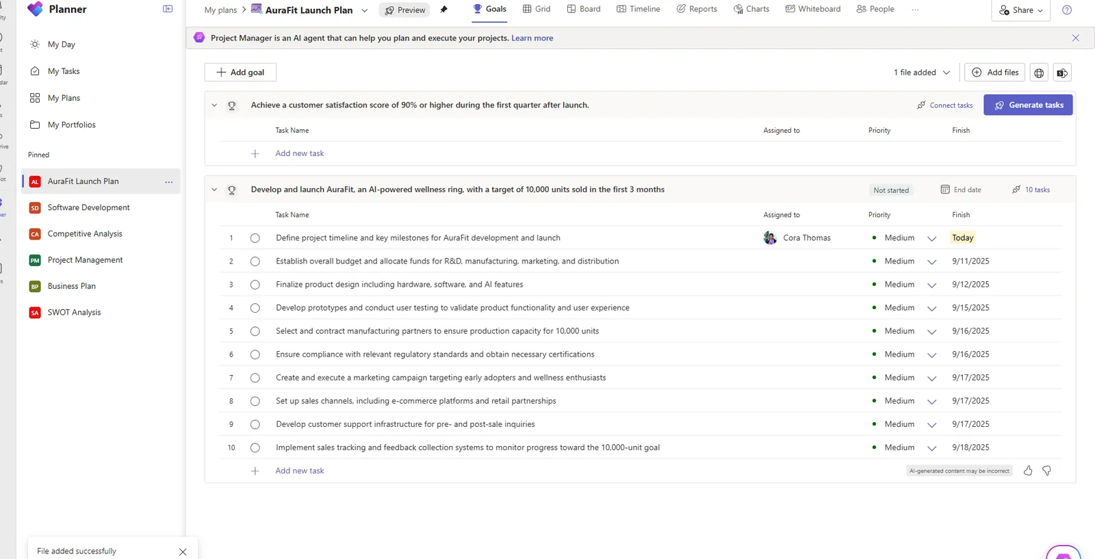Mark customer support infrastructure task complete
The image size is (1095, 559).
255,424
